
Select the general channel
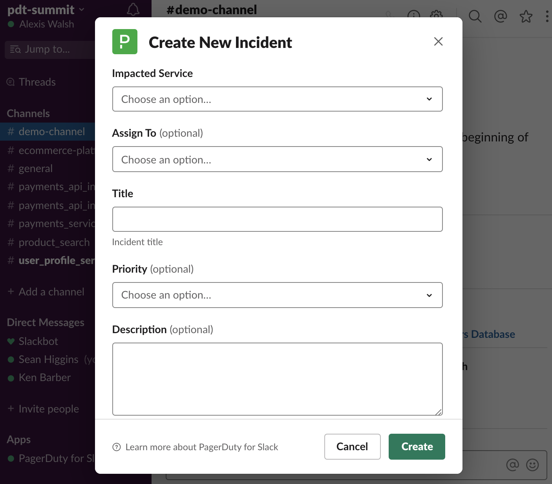click(x=35, y=169)
